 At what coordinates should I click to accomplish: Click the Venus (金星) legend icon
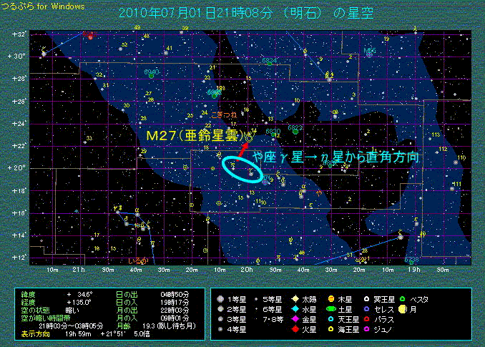(x=295, y=319)
